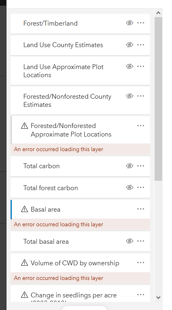Open options for Land Use County Estimates
Viewport: 172px width, 310px height.
point(141,45)
